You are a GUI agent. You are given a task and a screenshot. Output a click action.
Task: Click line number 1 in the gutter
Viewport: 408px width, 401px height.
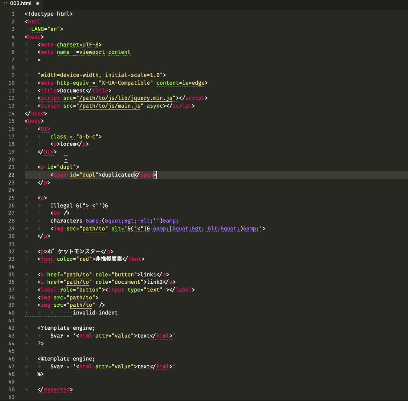click(x=13, y=14)
